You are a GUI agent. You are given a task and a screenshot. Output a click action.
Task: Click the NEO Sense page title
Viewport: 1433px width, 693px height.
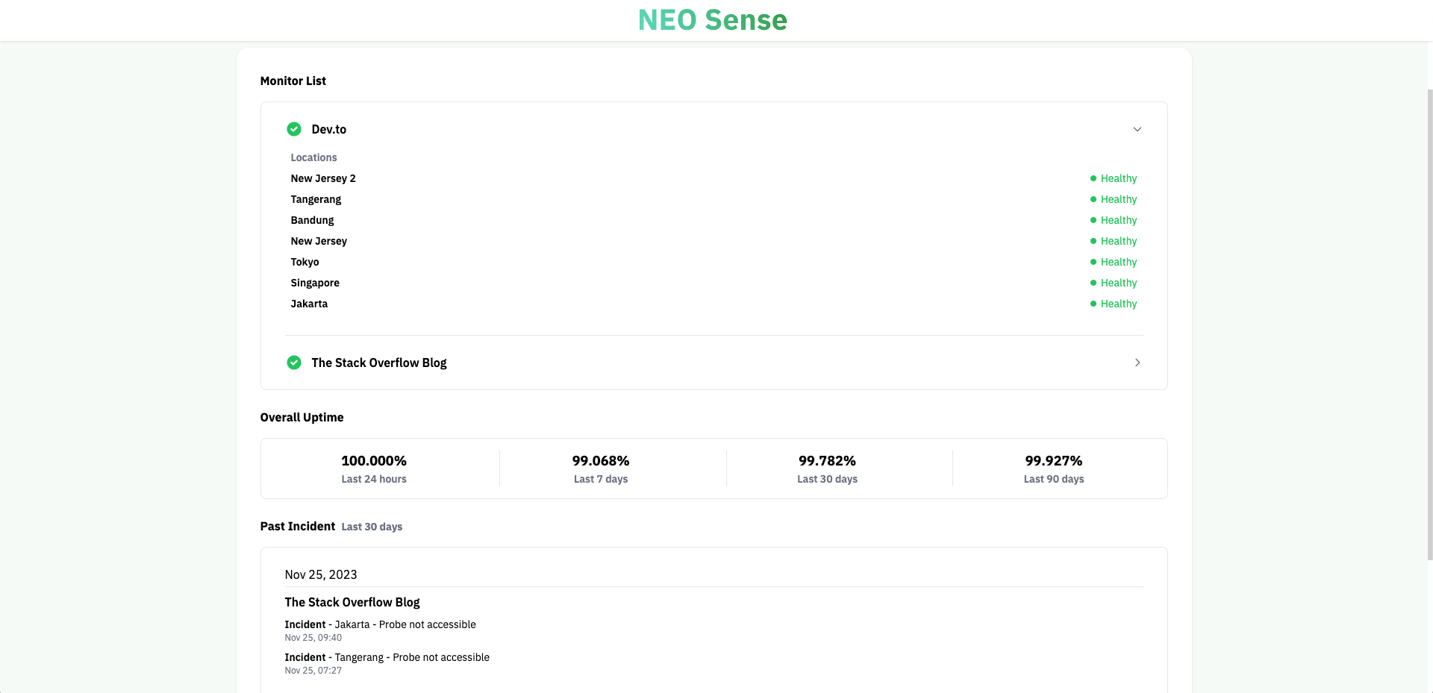point(713,20)
